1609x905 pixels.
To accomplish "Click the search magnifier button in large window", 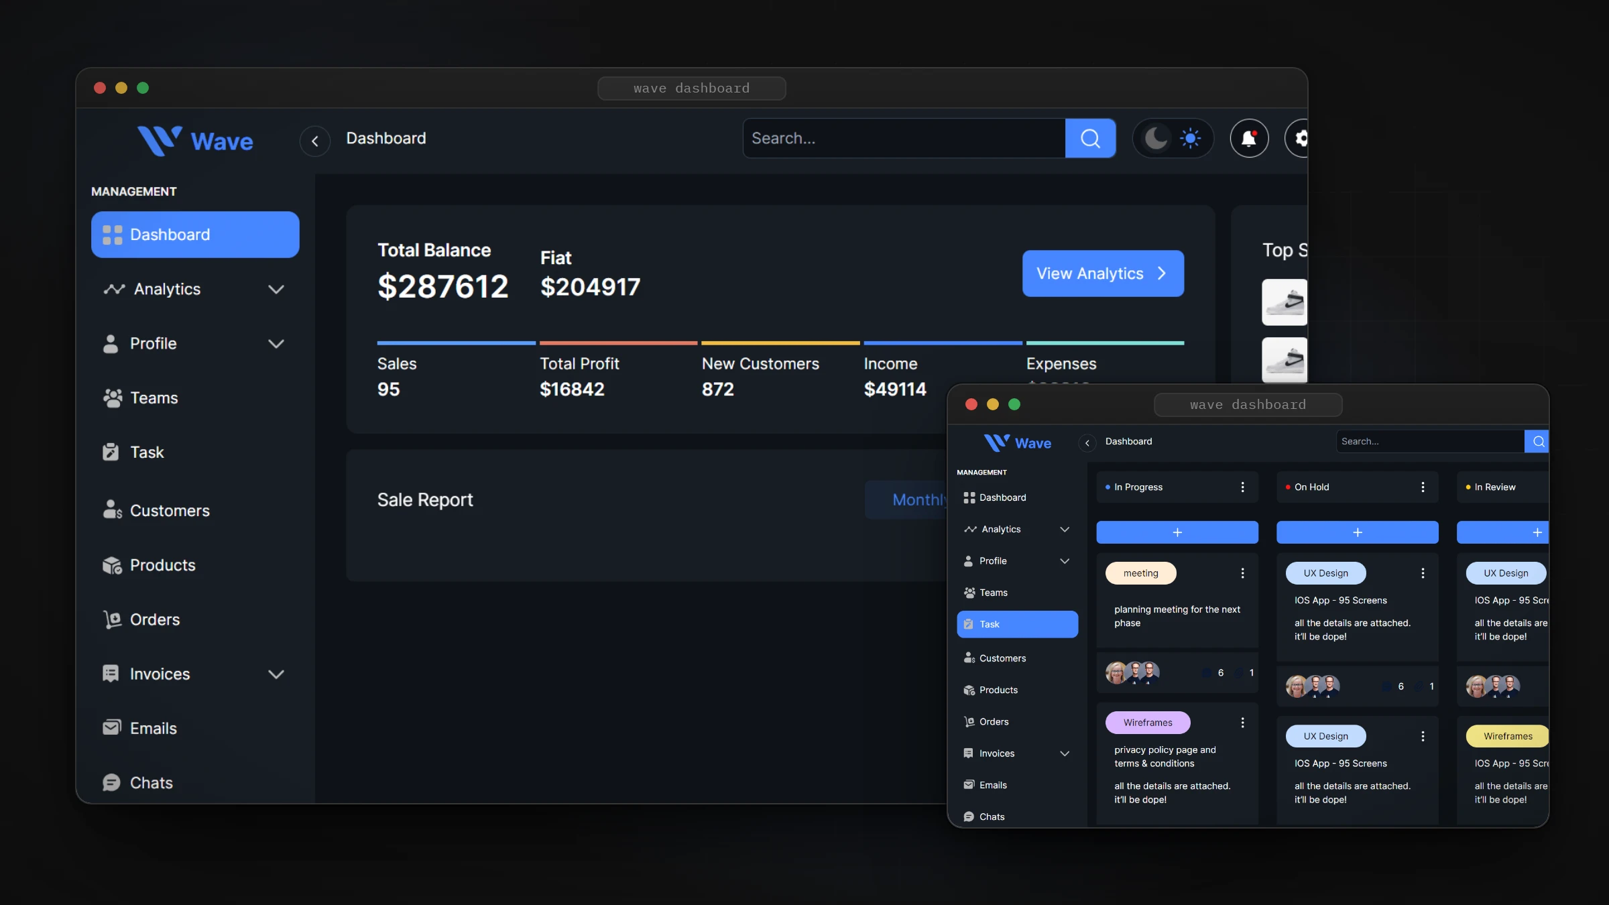I will [1090, 138].
